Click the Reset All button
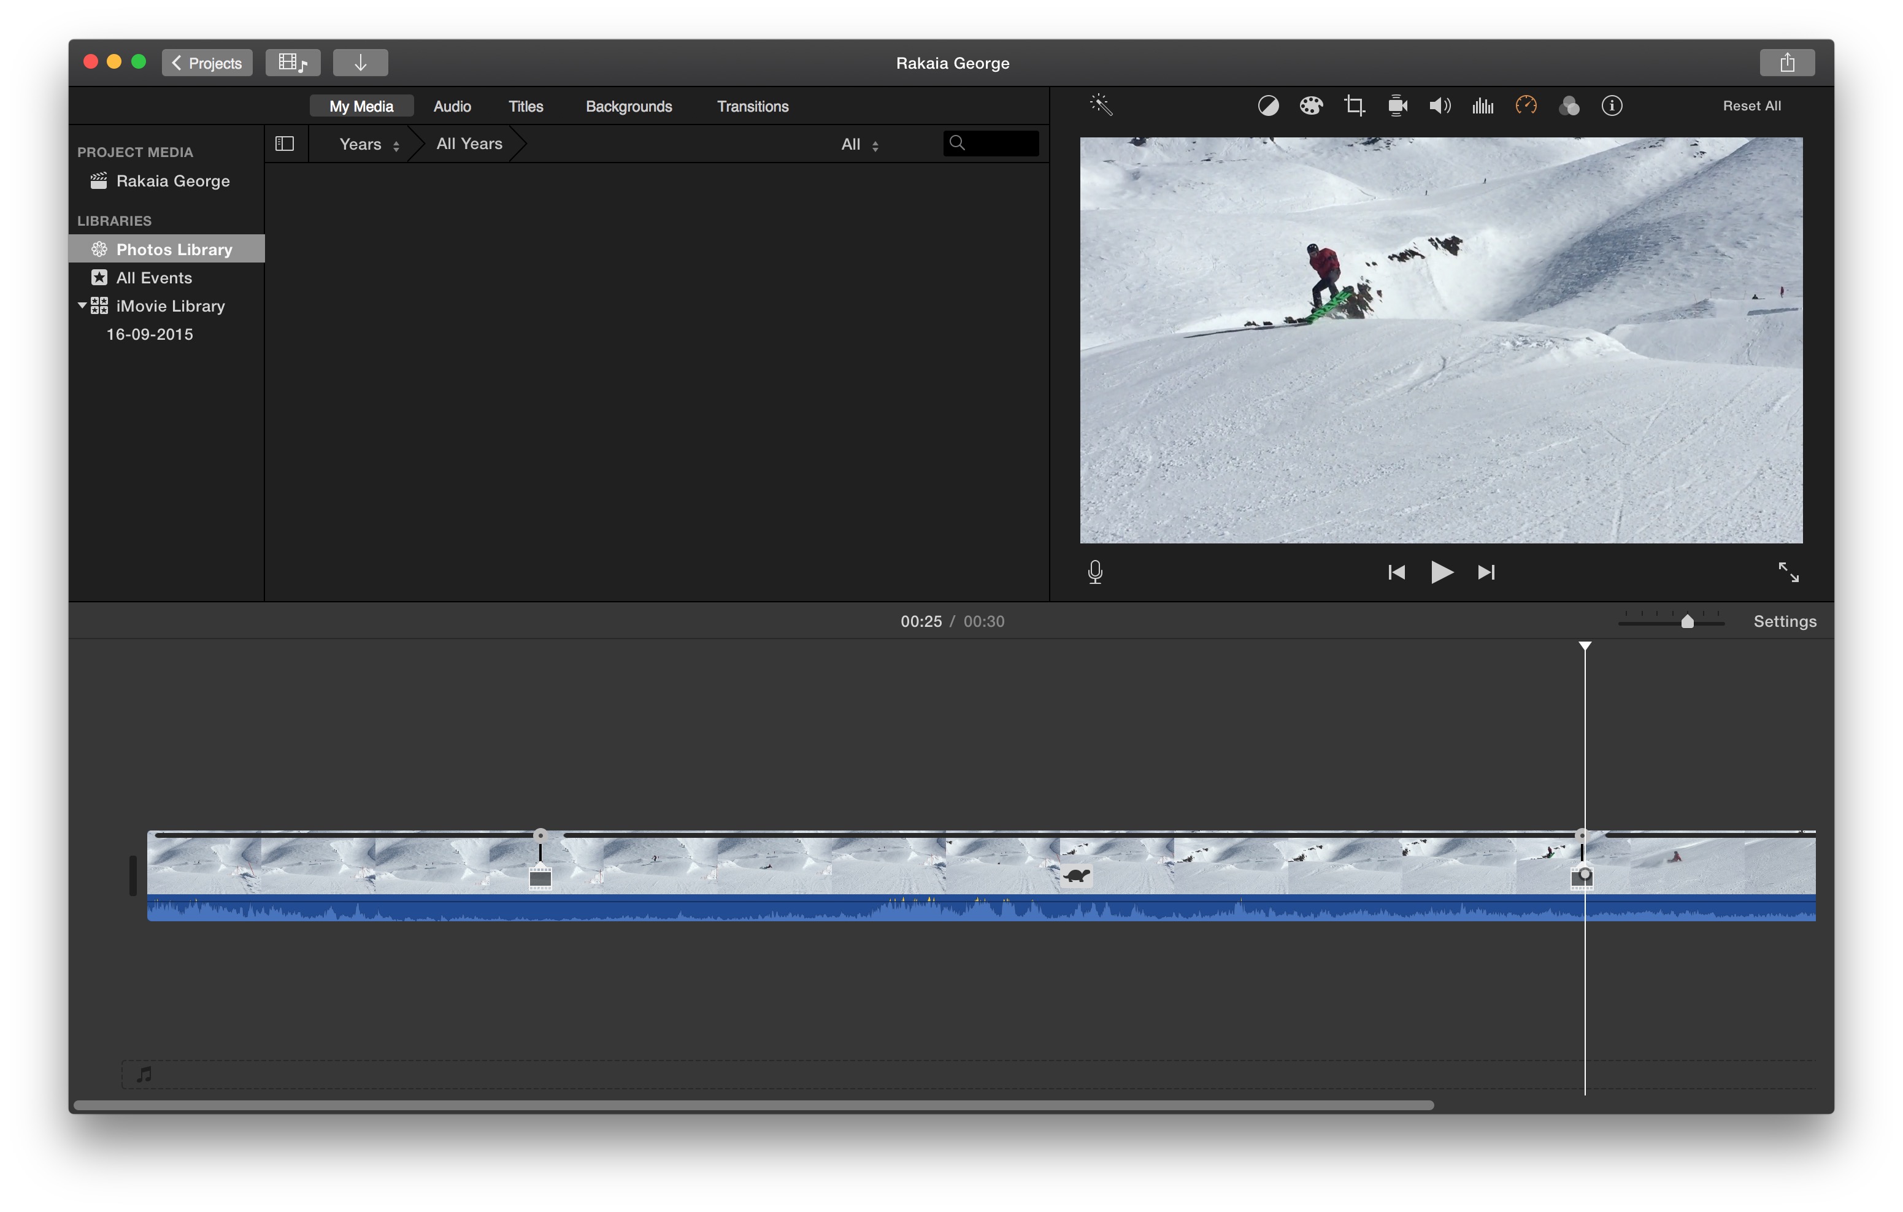The width and height of the screenshot is (1903, 1212). pos(1751,106)
